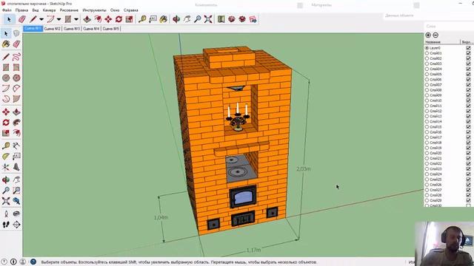474x266 pixels.
Task: Click the 1,17m width dimension label
Action: (x=253, y=250)
